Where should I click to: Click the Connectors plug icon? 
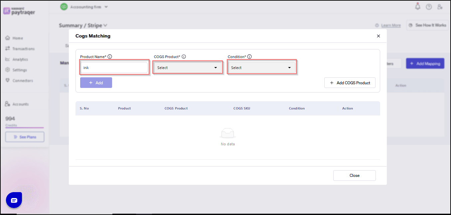tap(8, 81)
